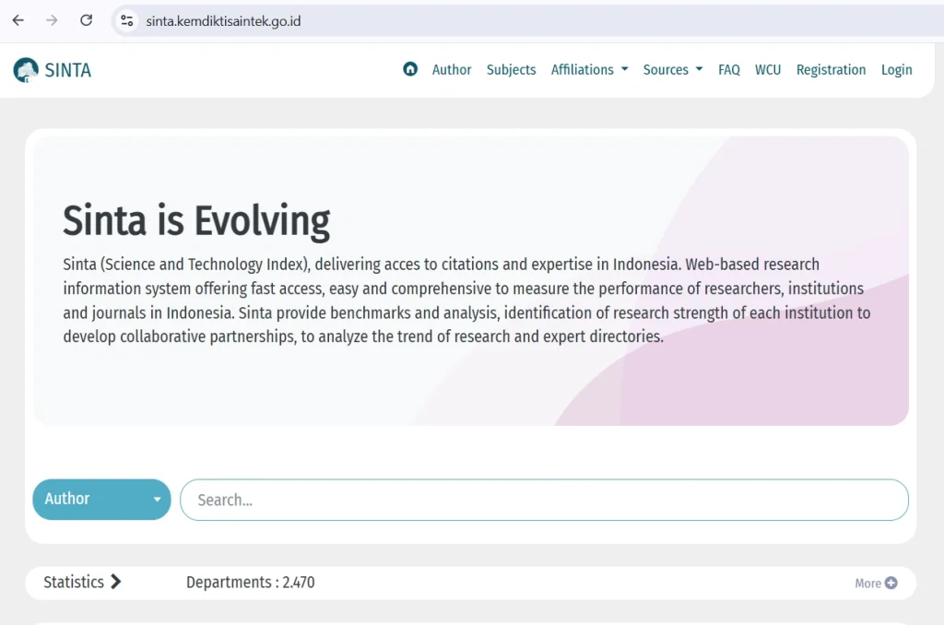Go to Subjects in the navbar

(511, 70)
